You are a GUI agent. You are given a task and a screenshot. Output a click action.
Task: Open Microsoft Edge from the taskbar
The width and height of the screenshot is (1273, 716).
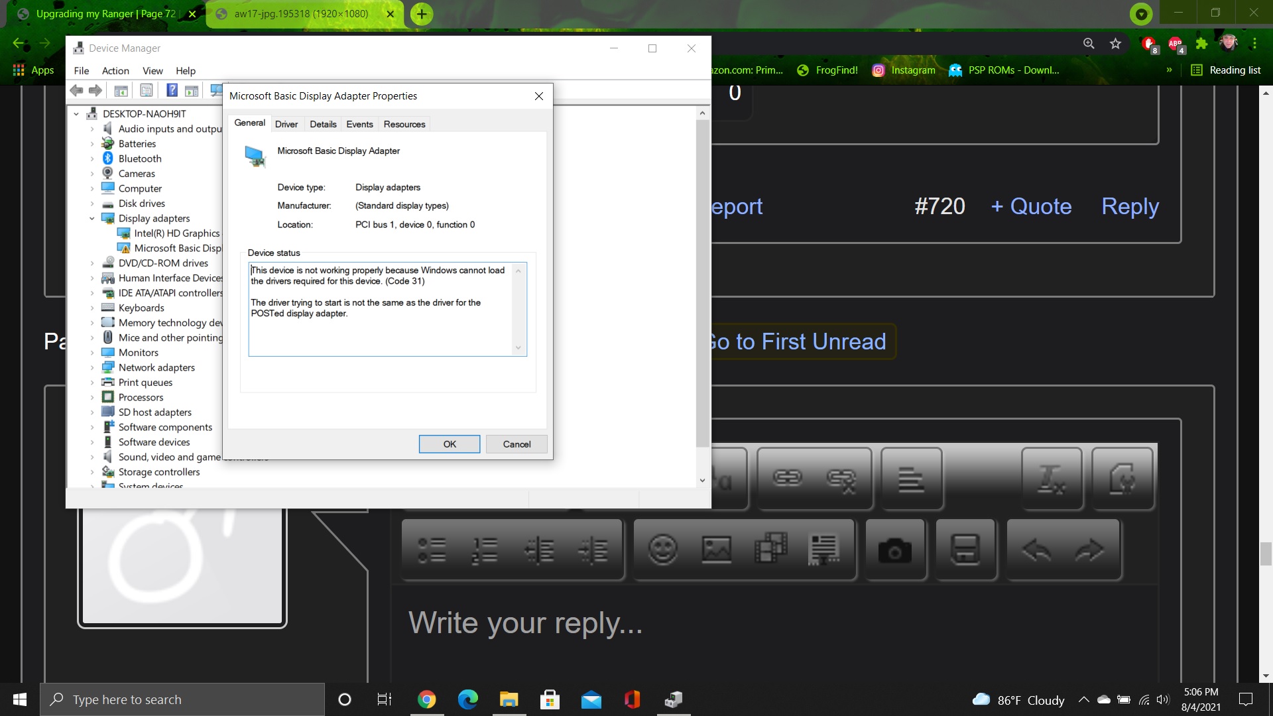(x=468, y=699)
